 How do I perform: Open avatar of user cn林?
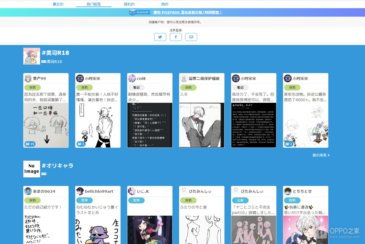132,79
